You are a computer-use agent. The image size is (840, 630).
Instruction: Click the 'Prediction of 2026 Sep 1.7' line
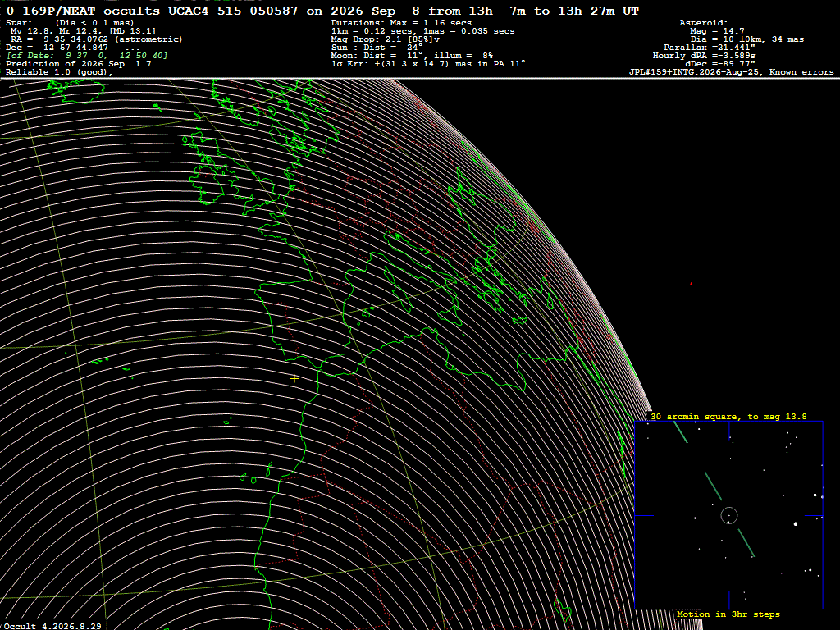(78, 64)
